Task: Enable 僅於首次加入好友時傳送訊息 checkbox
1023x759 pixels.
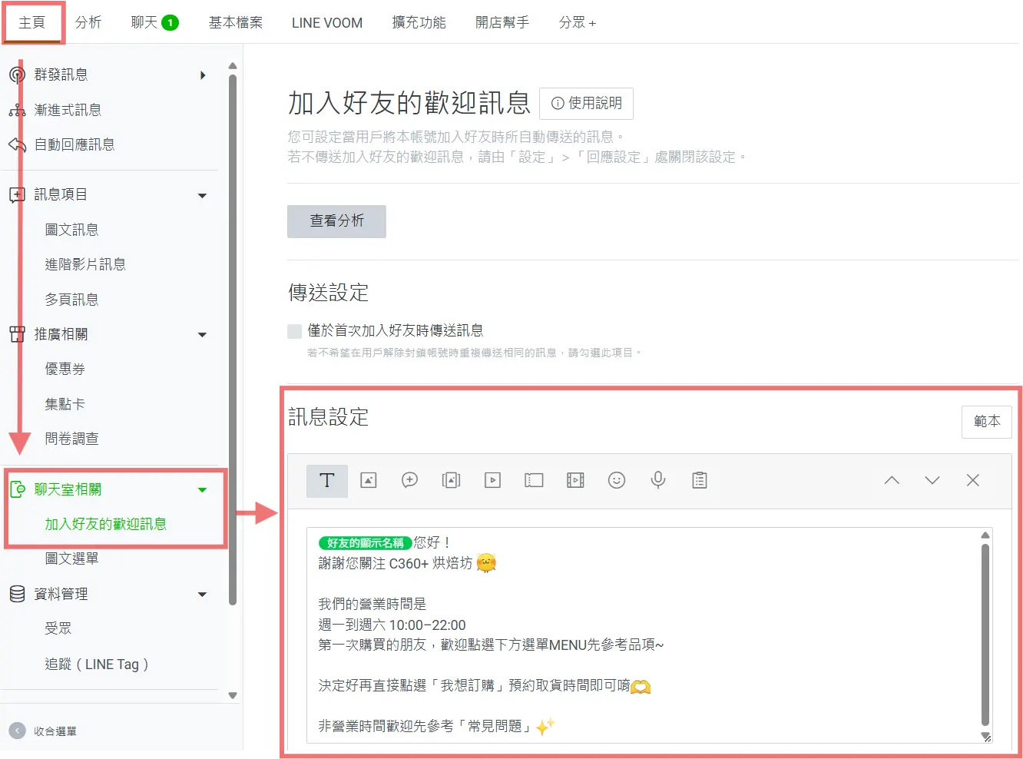Action: click(x=294, y=331)
